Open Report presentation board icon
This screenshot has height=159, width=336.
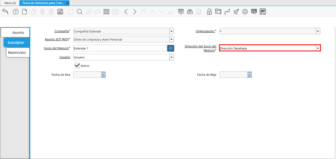point(181,12)
